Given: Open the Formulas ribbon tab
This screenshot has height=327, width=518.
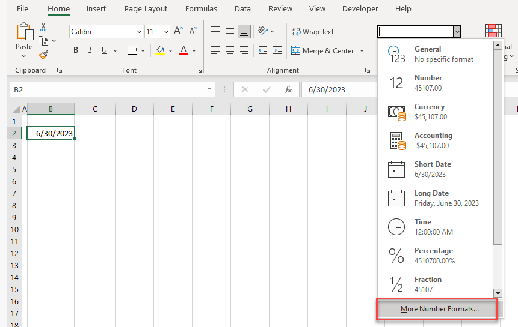Looking at the screenshot, I should [202, 9].
